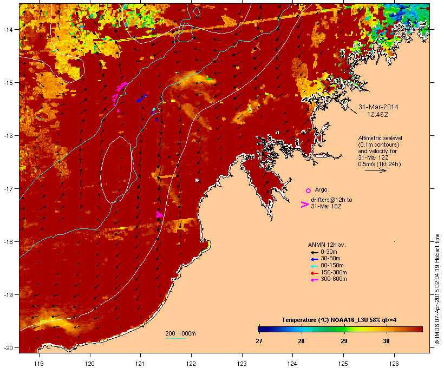Click the 150-300m depth label
Image resolution: width=444 pixels, height=368 pixels.
334,272
